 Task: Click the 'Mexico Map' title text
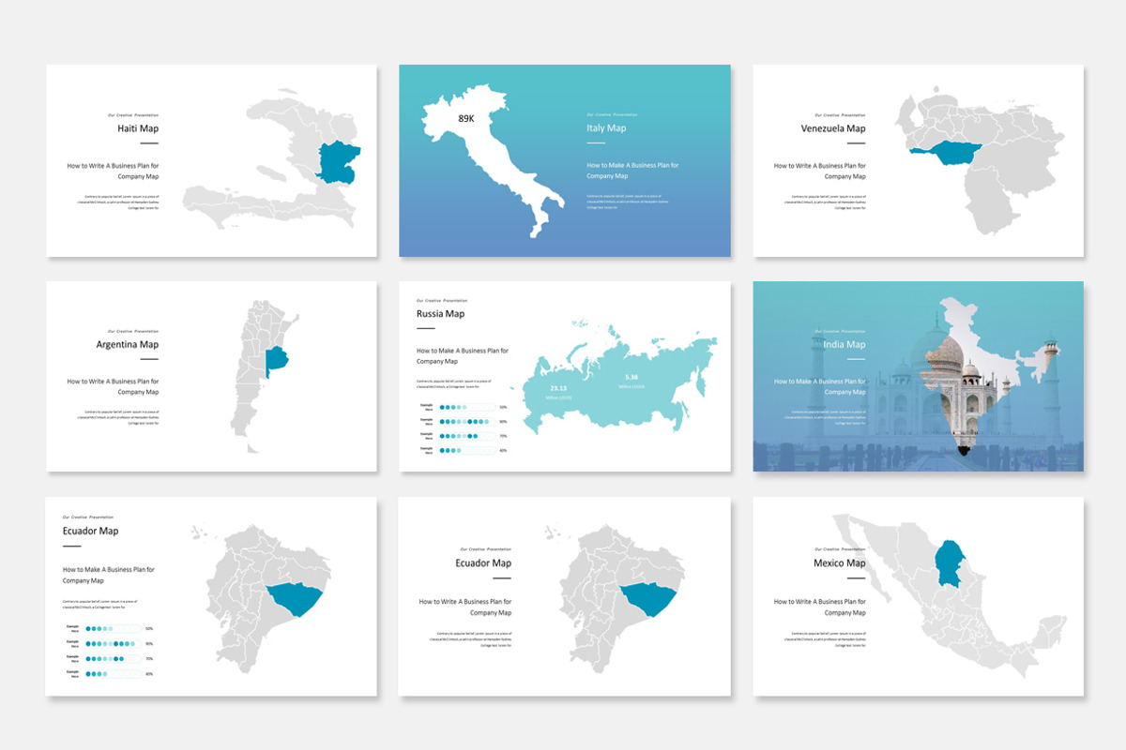point(840,563)
